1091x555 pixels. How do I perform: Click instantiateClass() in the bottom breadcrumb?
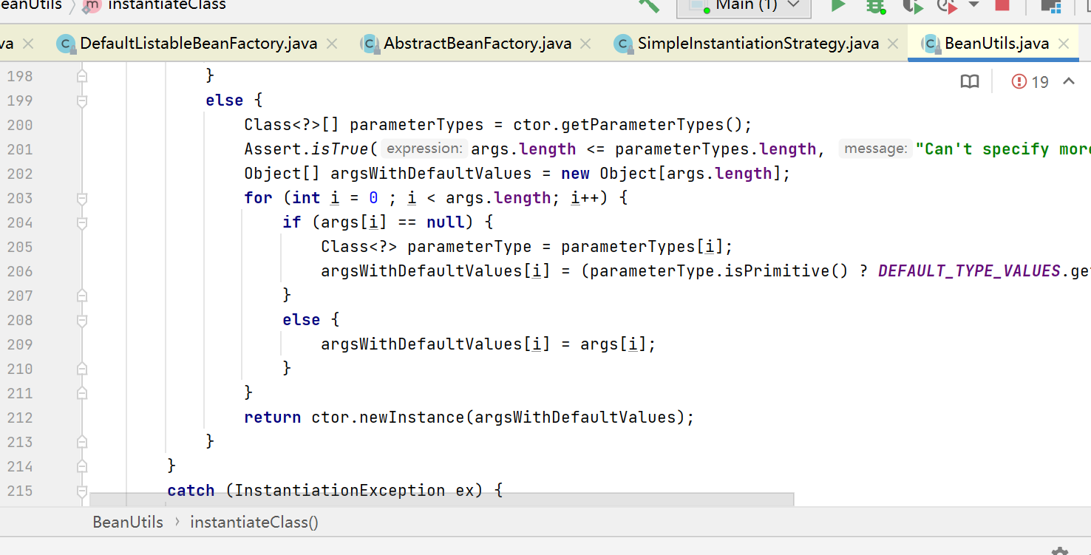click(x=254, y=522)
